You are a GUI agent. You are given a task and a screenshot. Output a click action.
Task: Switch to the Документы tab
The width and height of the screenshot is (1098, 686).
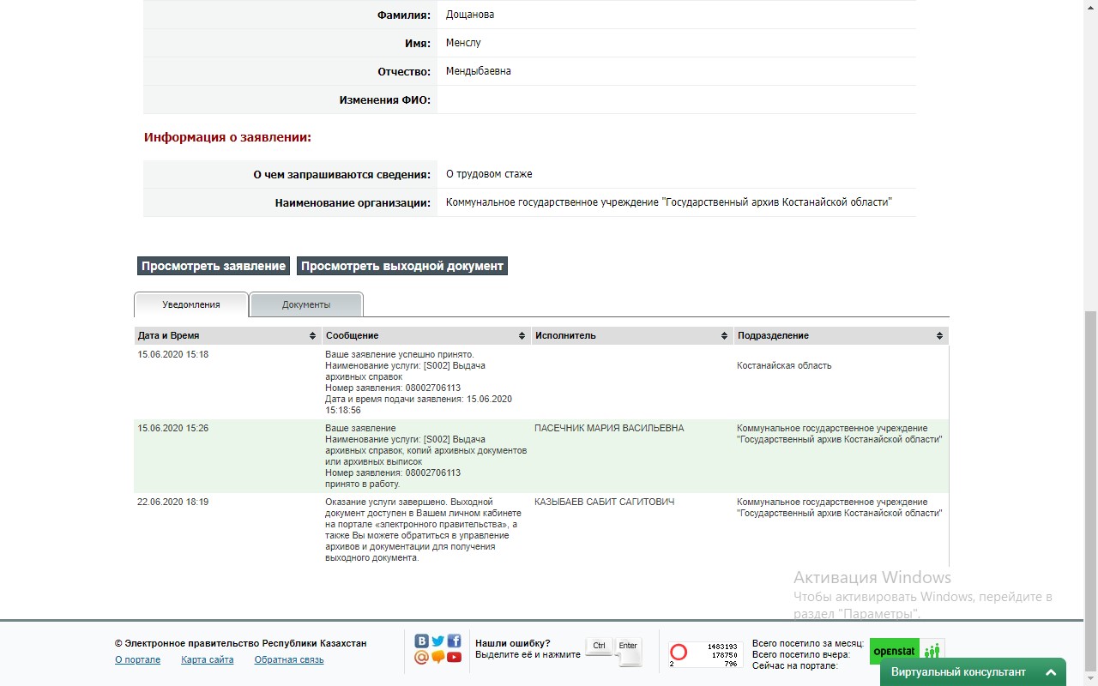[306, 304]
